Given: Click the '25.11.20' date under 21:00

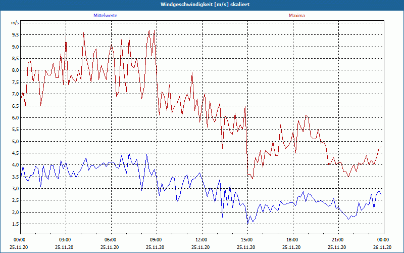Looking at the screenshot, I should coord(337,247).
